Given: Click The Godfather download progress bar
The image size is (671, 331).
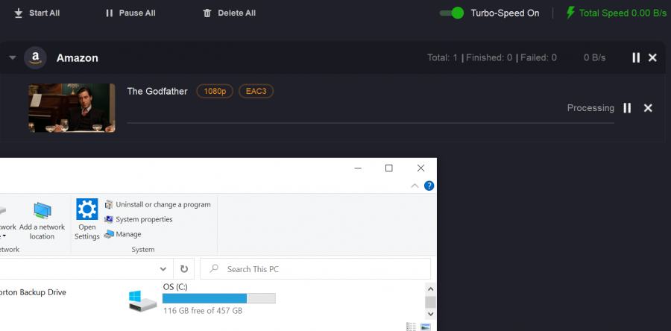Looking at the screenshot, I should 371,123.
